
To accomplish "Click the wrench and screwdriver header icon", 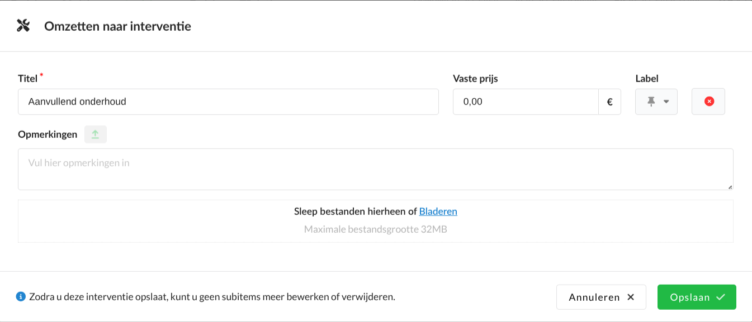I will point(23,26).
